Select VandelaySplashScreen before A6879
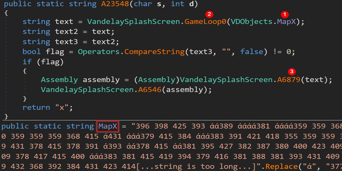This screenshot has width=342, height=171. (226, 79)
